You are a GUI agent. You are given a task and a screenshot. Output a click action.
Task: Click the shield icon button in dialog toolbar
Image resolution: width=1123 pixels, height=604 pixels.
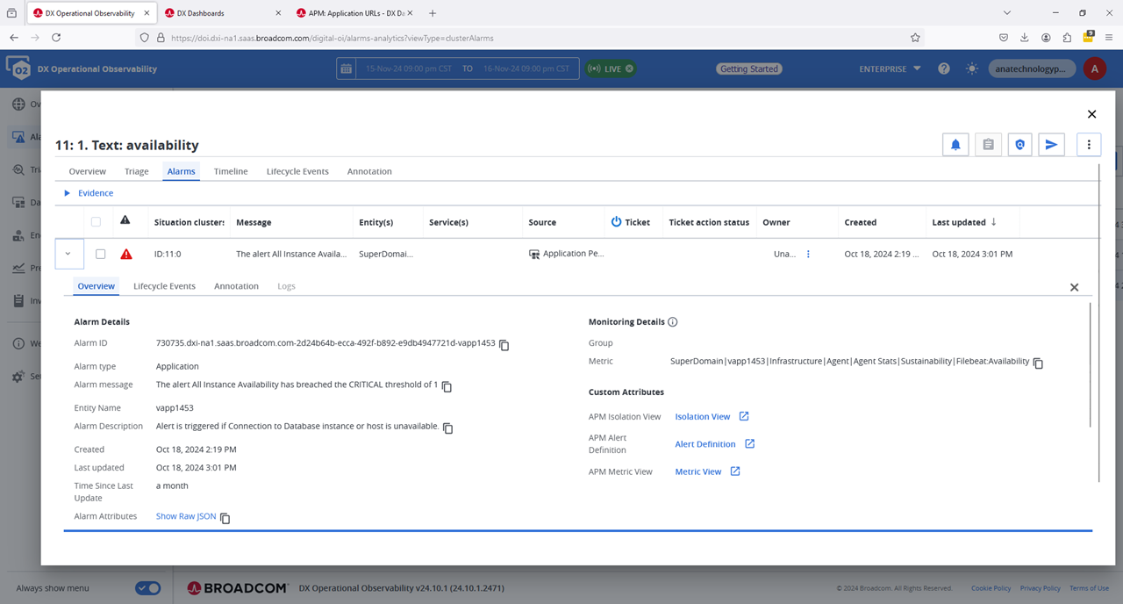pos(1019,145)
